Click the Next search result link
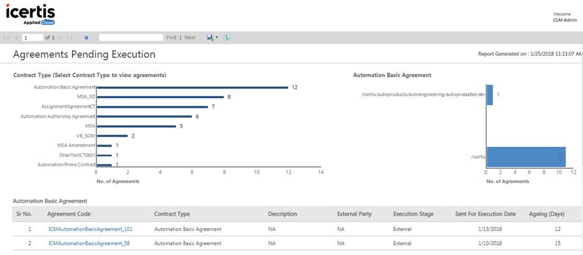Image resolution: width=583 pixels, height=255 pixels. click(190, 38)
